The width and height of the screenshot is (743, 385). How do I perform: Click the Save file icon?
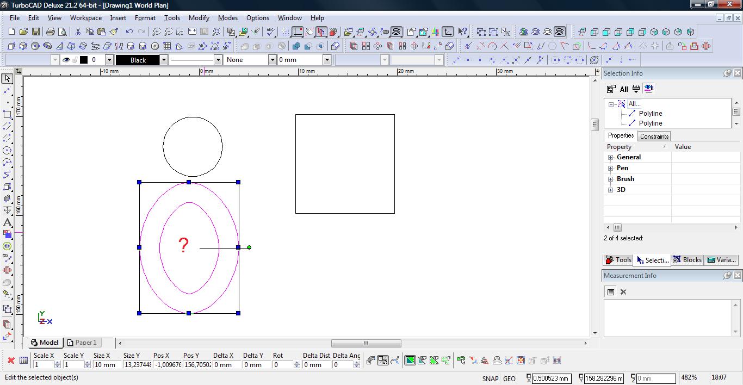pos(36,32)
